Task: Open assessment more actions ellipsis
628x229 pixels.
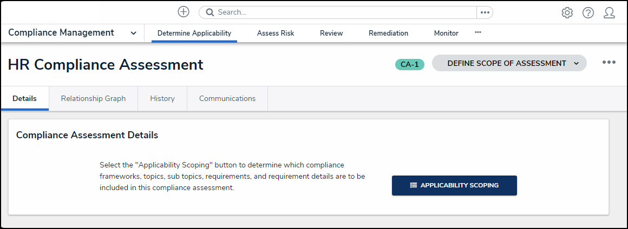Action: click(x=609, y=62)
